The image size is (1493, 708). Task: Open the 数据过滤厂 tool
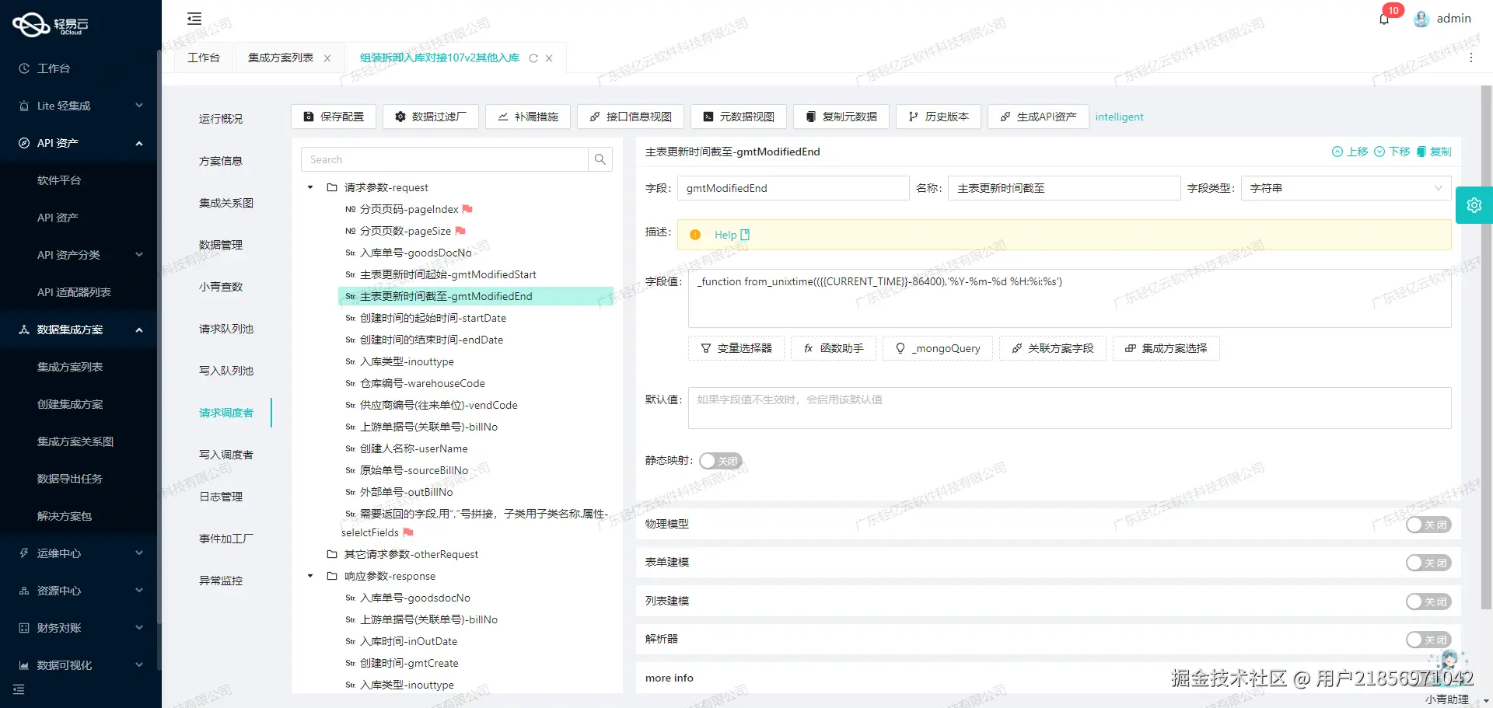[430, 117]
